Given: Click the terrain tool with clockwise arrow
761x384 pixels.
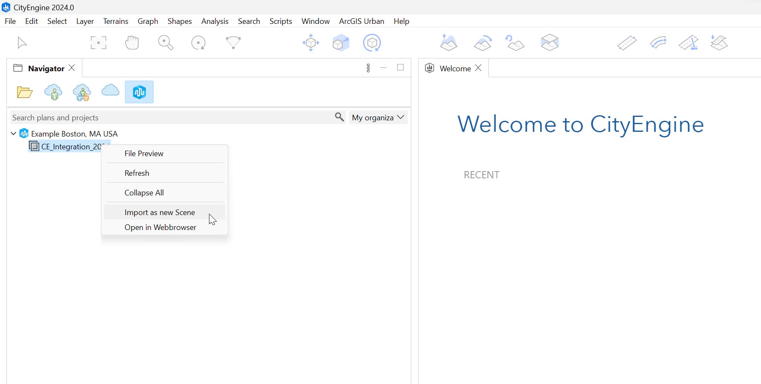Looking at the screenshot, I should [483, 43].
